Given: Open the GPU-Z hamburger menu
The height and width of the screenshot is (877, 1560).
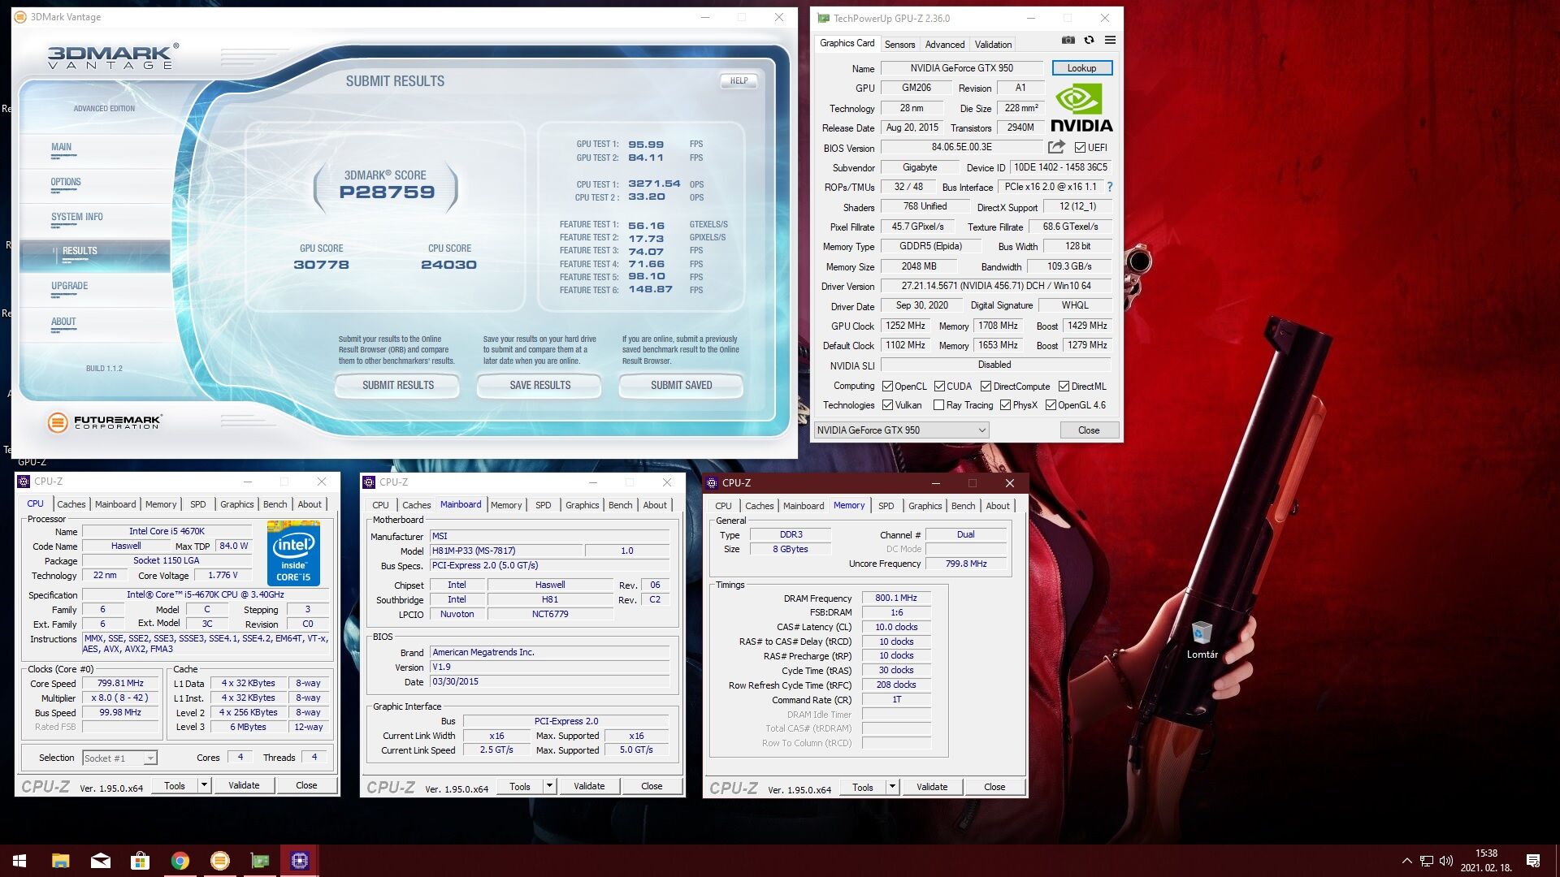Looking at the screenshot, I should 1110,40.
